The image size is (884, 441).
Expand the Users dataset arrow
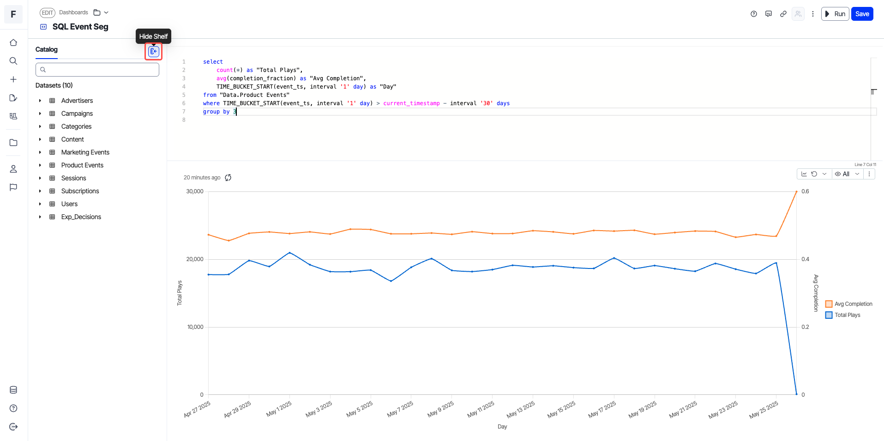(x=40, y=204)
